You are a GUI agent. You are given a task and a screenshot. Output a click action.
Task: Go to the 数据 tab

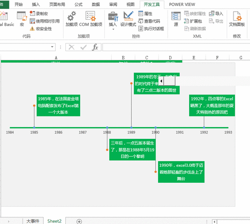[x=96, y=4]
